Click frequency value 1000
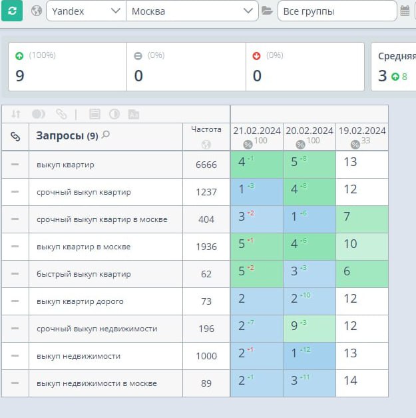Screen dimensions: 416x418 (206, 356)
